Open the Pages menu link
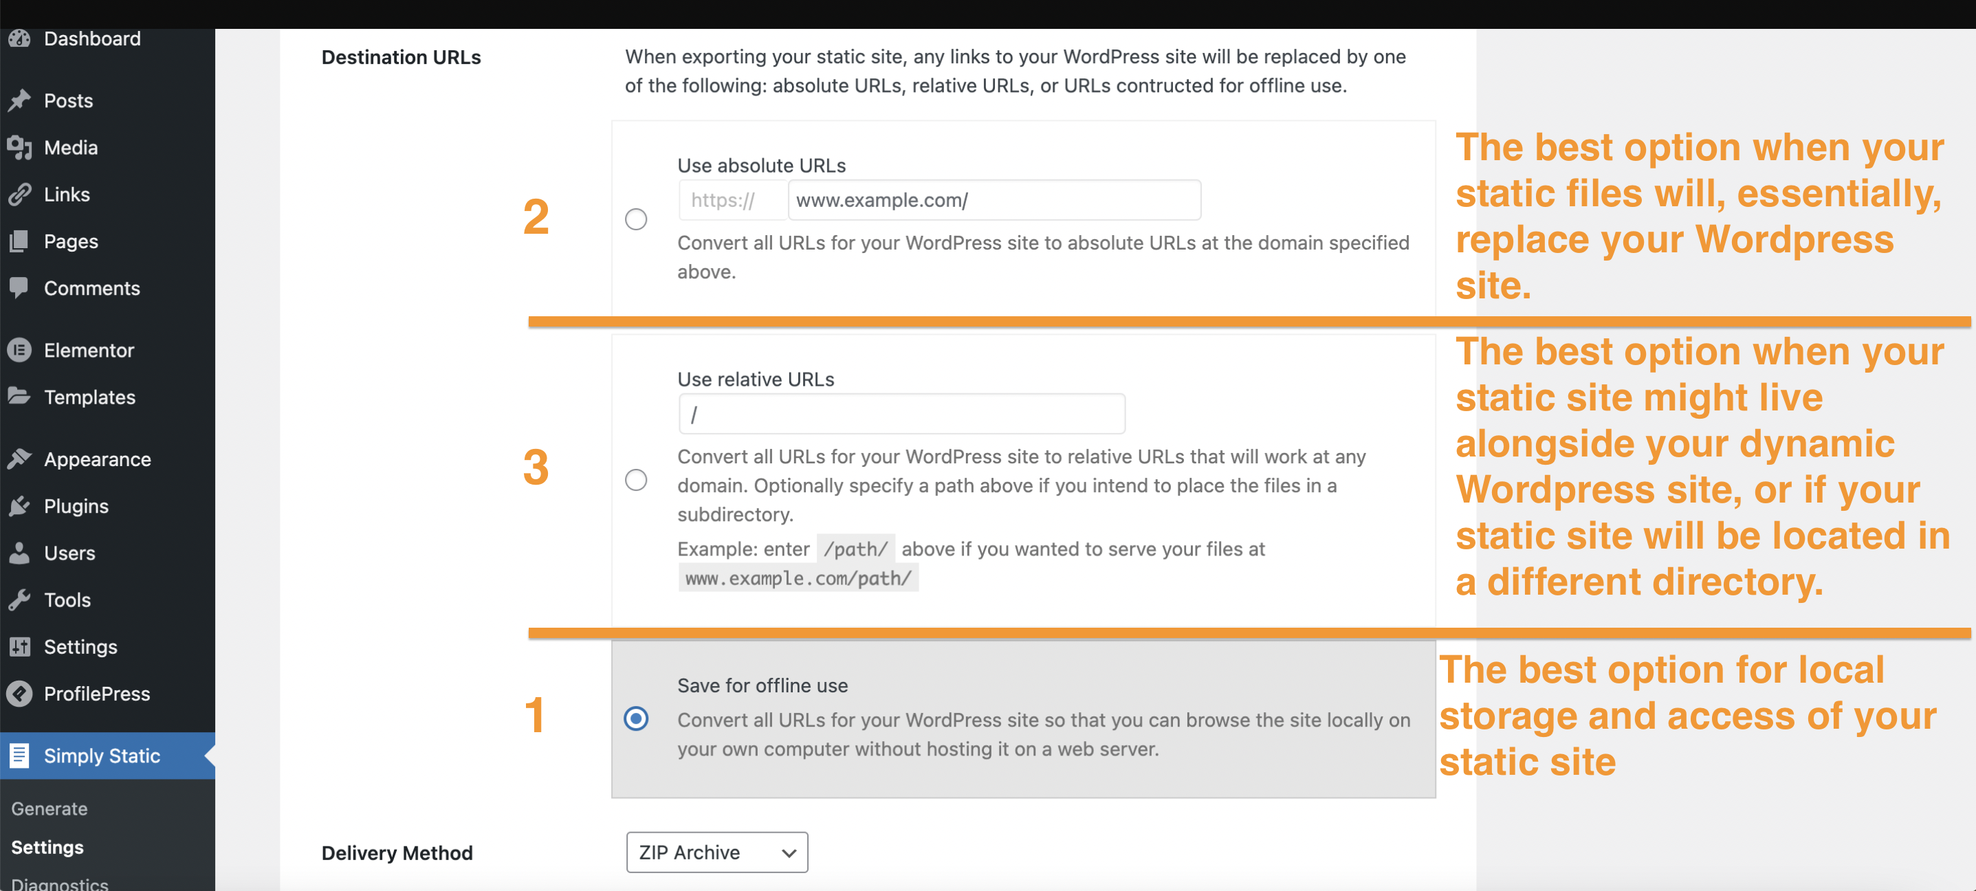The width and height of the screenshot is (1976, 891). point(71,241)
